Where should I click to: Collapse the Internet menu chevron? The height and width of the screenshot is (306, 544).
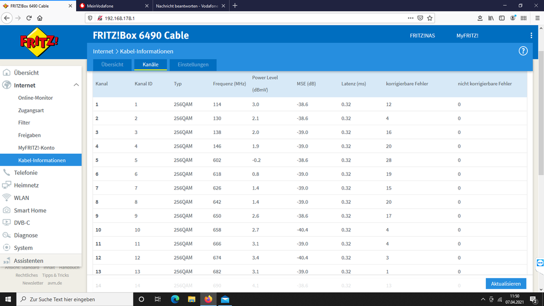coord(76,85)
